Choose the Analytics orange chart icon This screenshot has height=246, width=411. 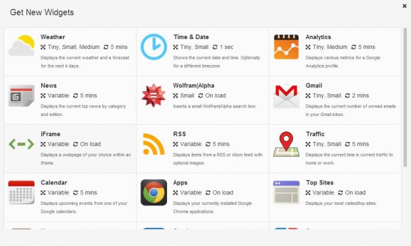286,47
